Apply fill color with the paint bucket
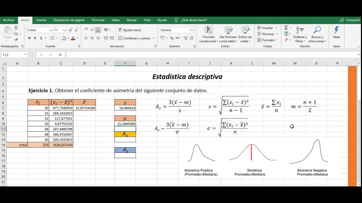This screenshot has height=203, width=362. click(x=64, y=38)
